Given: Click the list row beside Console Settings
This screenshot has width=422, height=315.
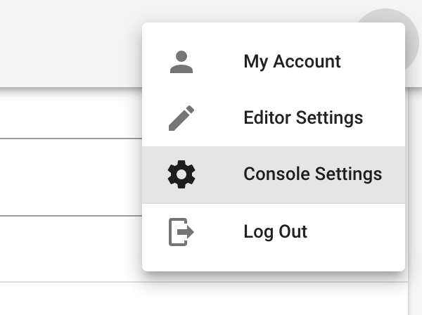Looking at the screenshot, I should point(70,177).
